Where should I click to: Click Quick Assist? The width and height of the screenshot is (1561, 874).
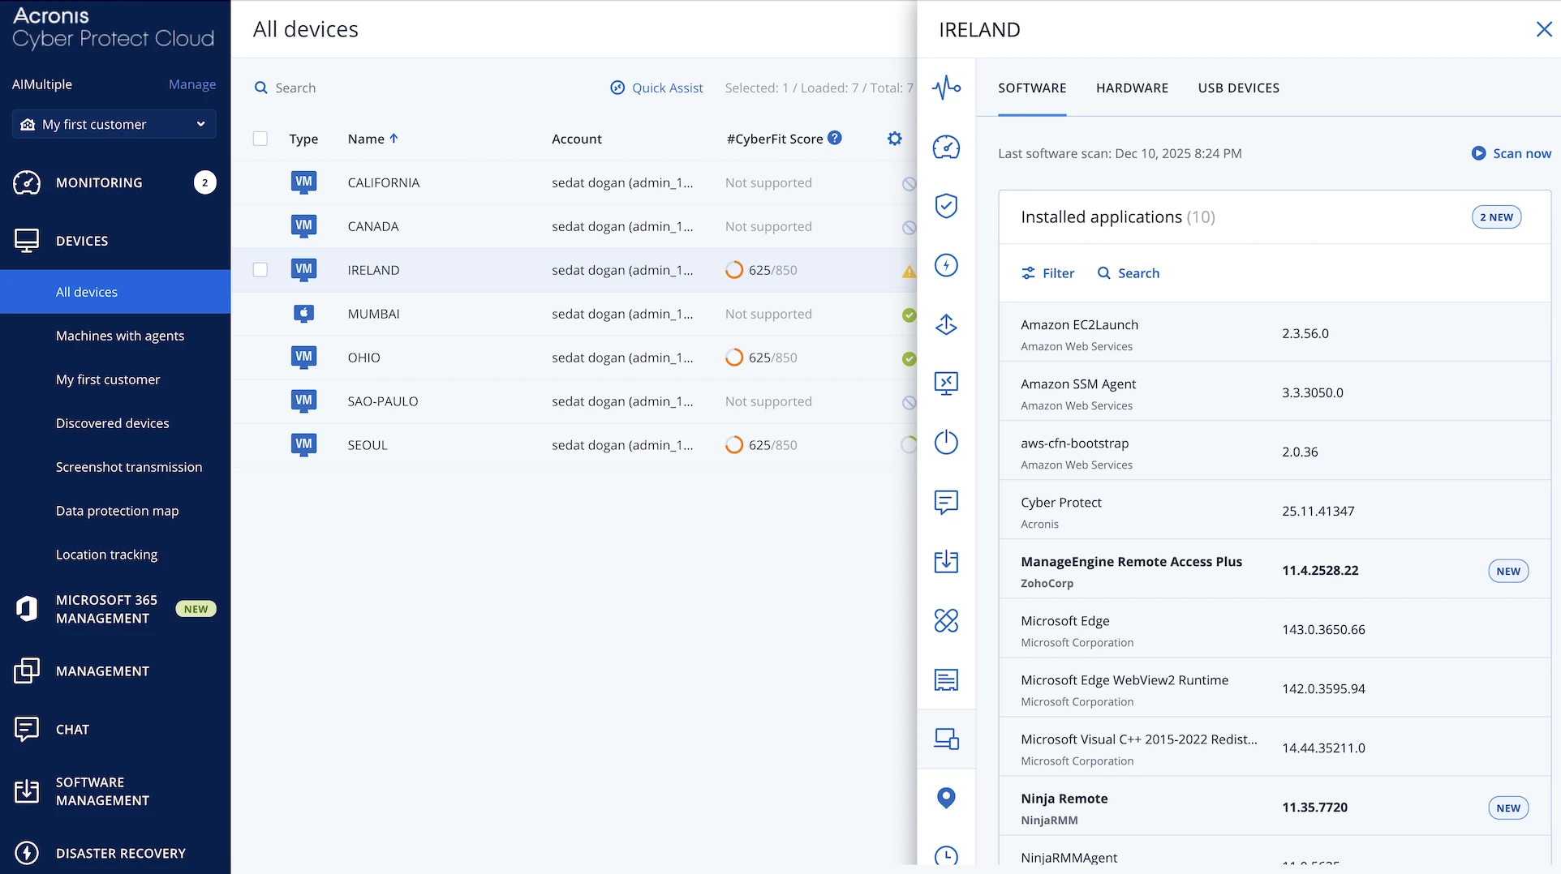656,88
